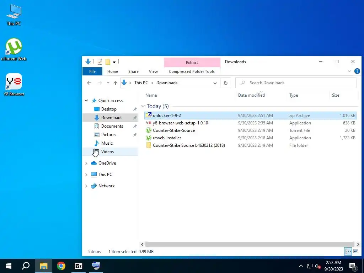Expand the ribbon with the chevron
Viewport: 364px width, 273px height.
coord(349,71)
